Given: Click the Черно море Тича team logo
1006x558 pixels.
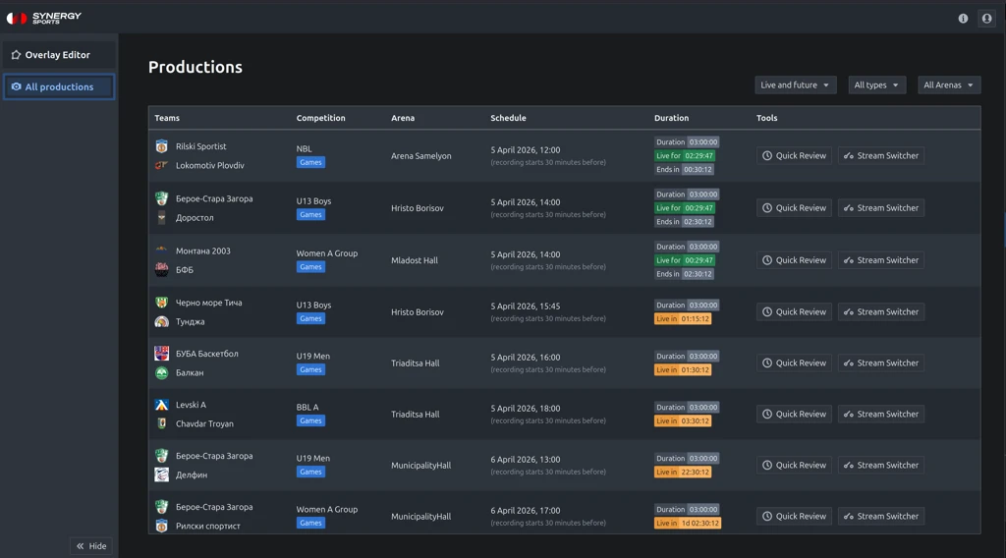Looking at the screenshot, I should [161, 303].
